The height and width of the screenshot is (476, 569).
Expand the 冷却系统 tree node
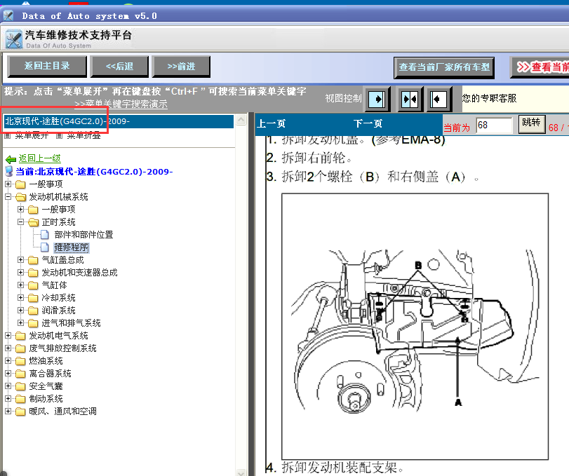[21, 298]
